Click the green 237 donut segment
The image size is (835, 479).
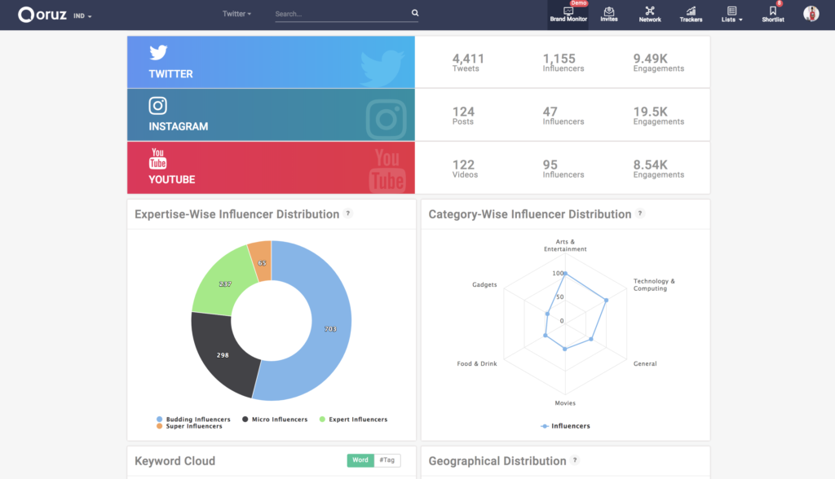click(x=225, y=283)
